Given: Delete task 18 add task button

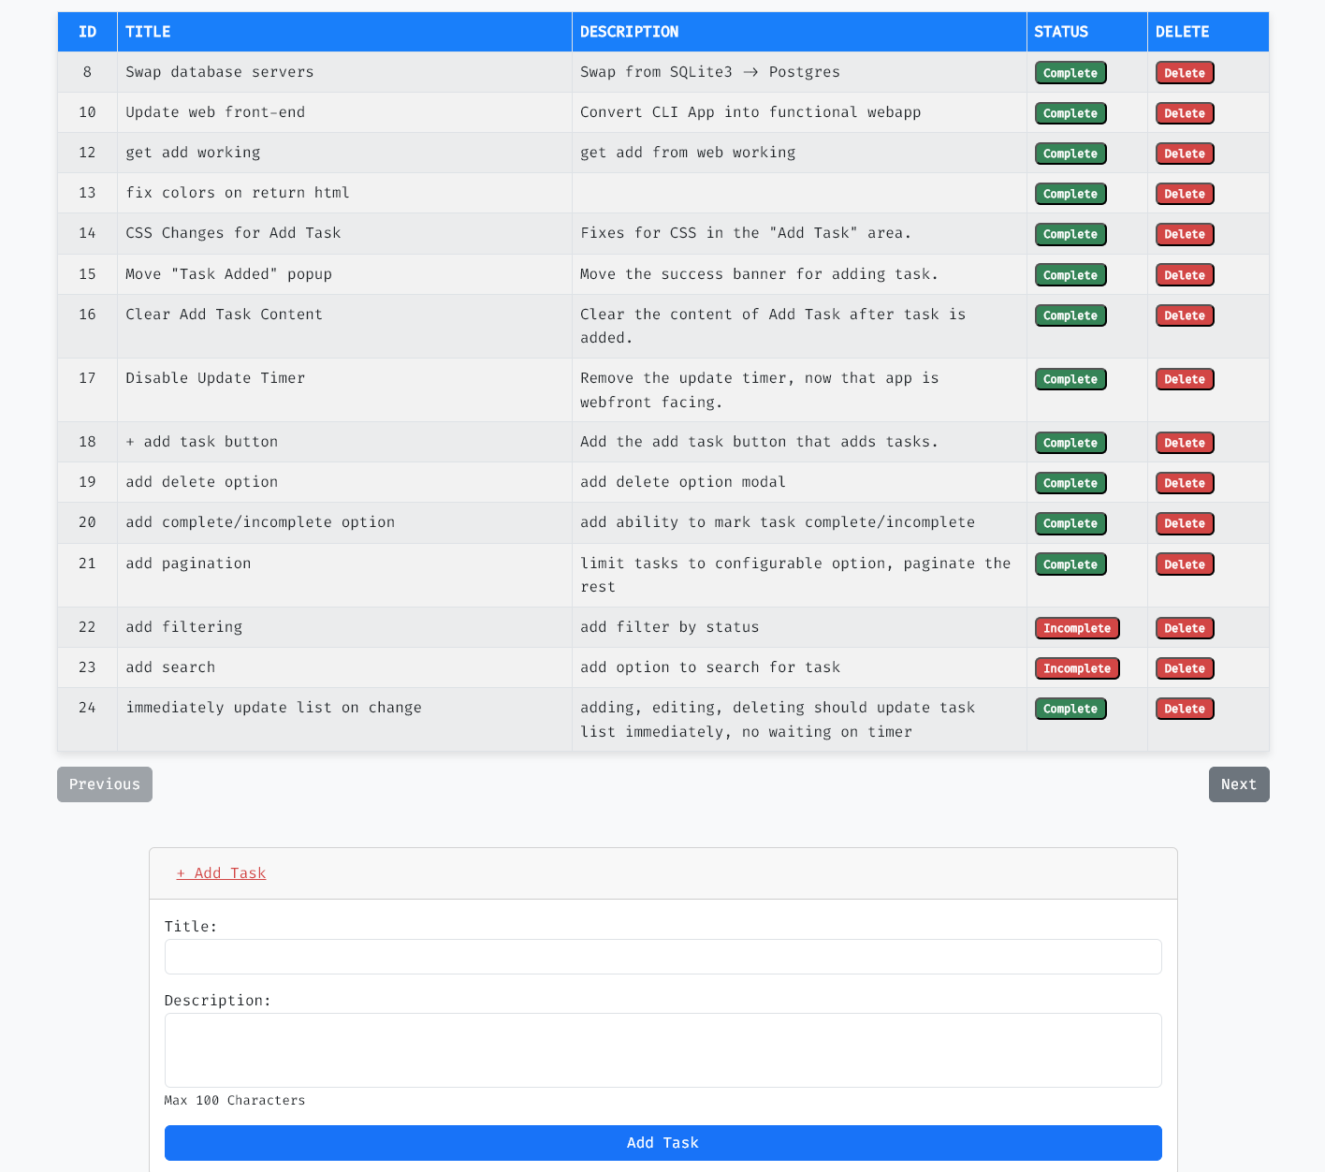Looking at the screenshot, I should [x=1185, y=443].
